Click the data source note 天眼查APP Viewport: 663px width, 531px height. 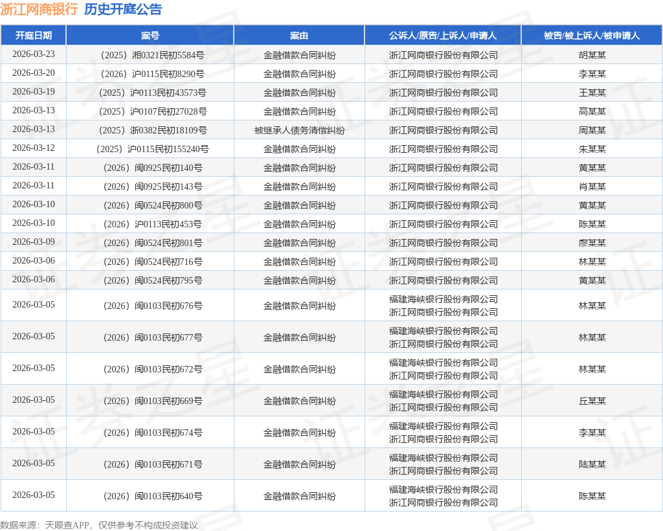point(67,525)
